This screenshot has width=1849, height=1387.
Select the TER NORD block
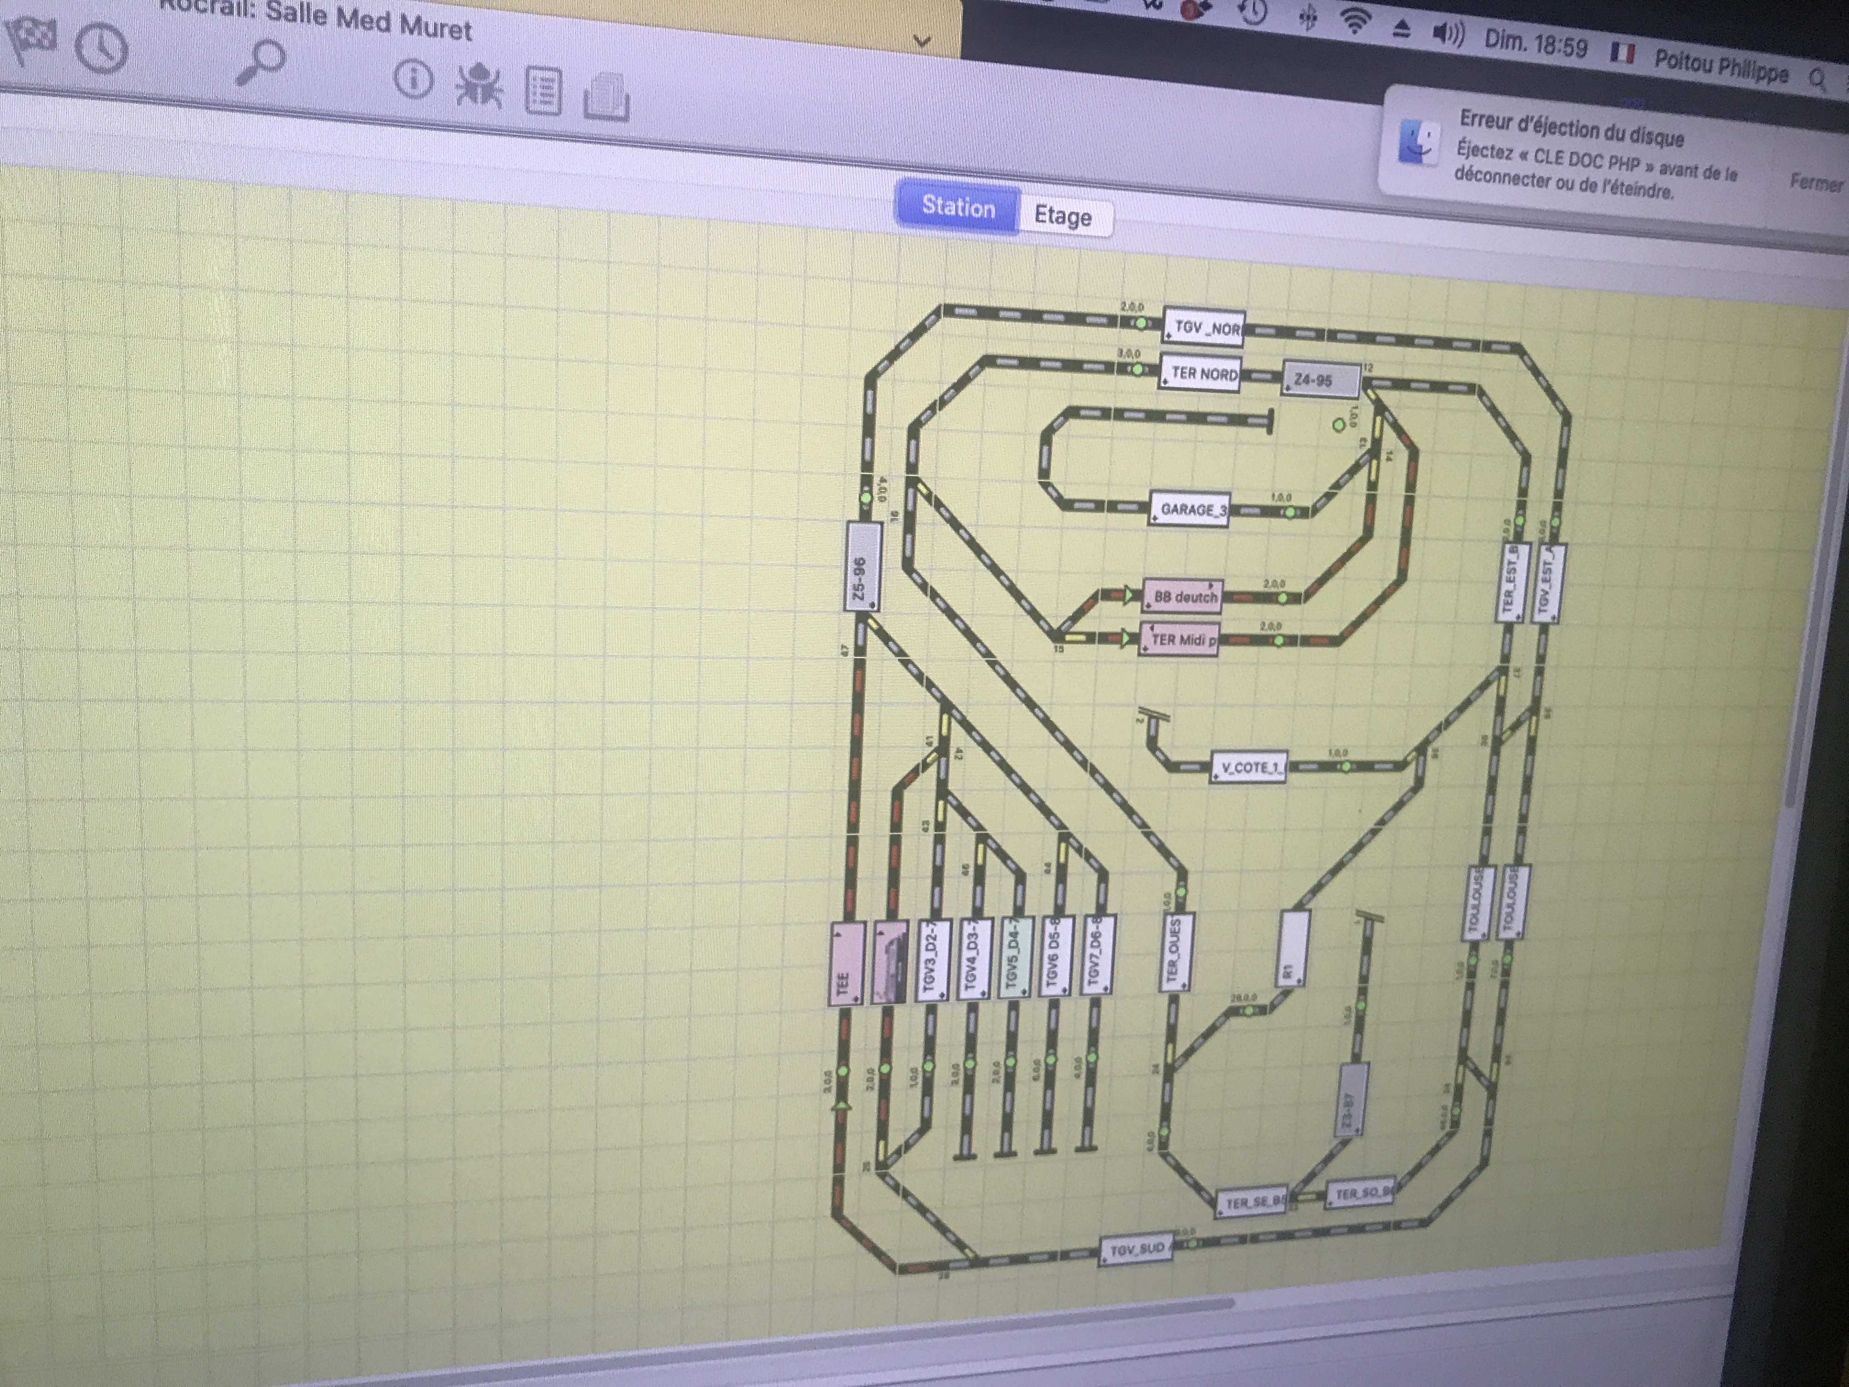tap(1201, 373)
